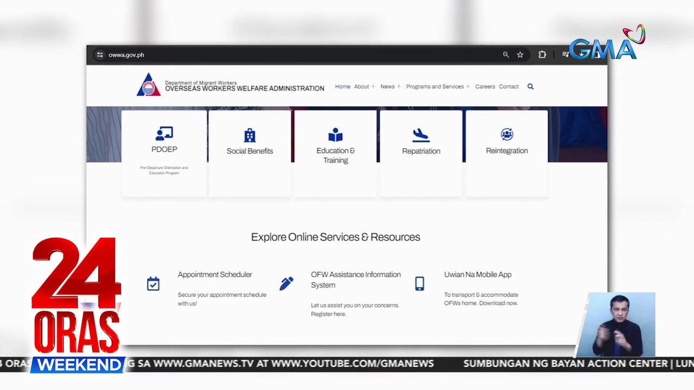Open the browser extensions puzzle icon
694x390 pixels.
click(x=542, y=55)
